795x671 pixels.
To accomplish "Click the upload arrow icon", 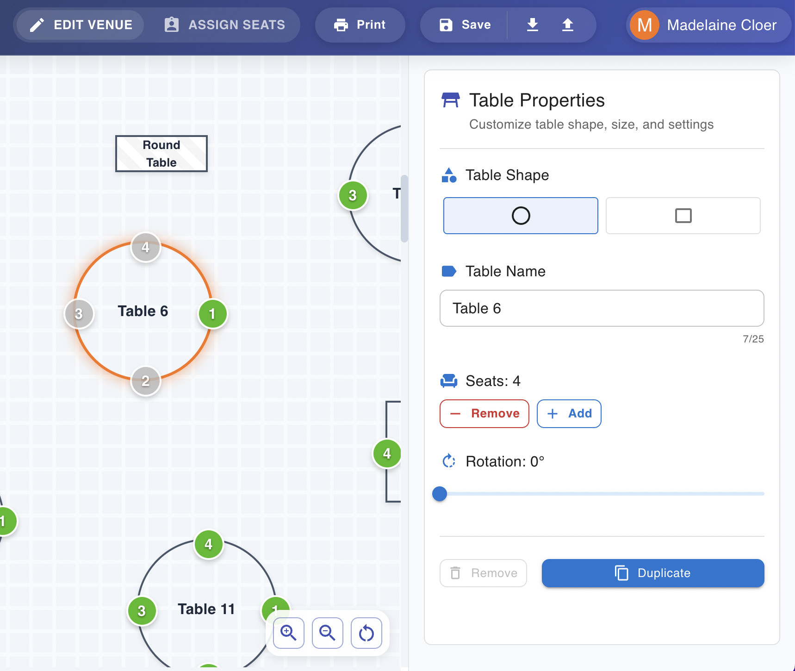I will [x=568, y=25].
